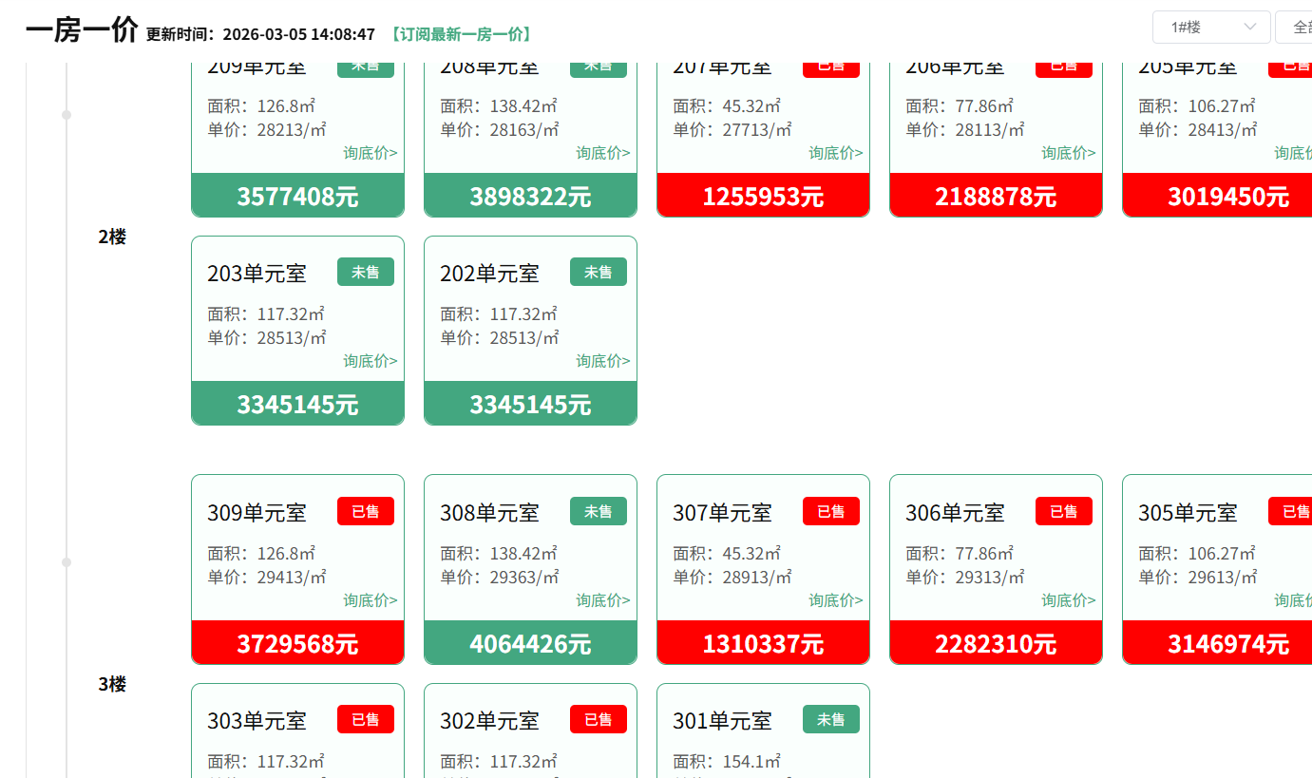This screenshot has width=1312, height=778.
Task: Select the 2楼 floor label
Action: [112, 237]
